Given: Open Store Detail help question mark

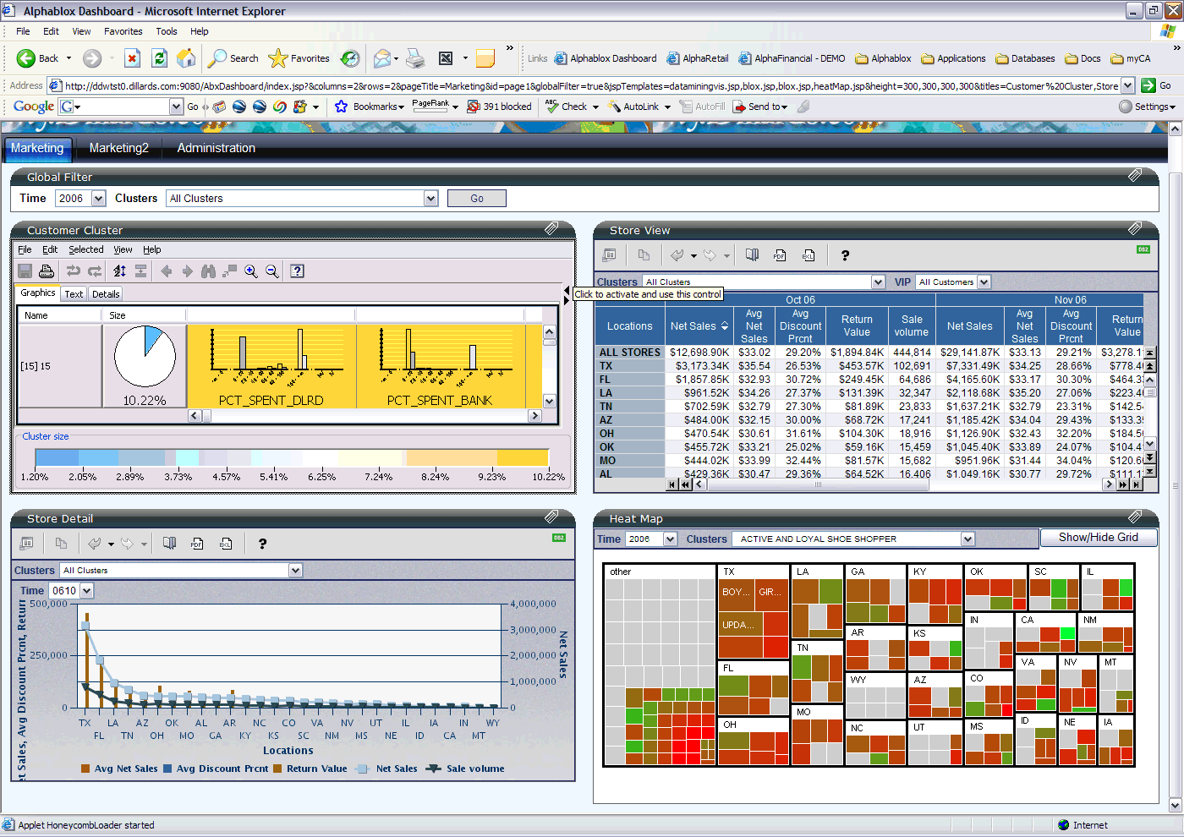Looking at the screenshot, I should tap(262, 544).
